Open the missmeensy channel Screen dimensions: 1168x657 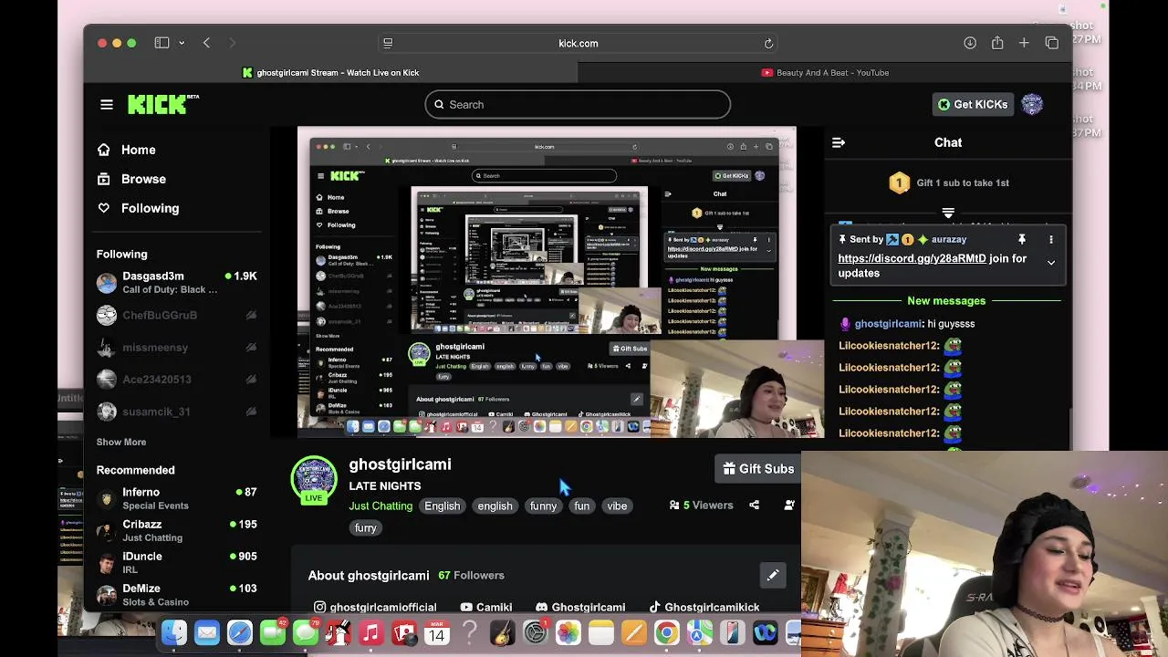[177, 348]
